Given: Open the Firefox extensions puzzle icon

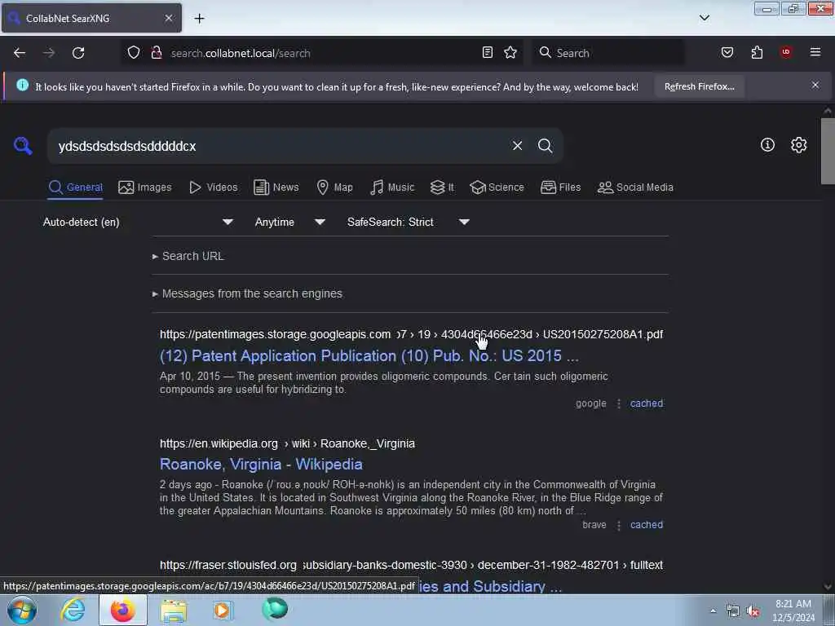Looking at the screenshot, I should pos(757,52).
